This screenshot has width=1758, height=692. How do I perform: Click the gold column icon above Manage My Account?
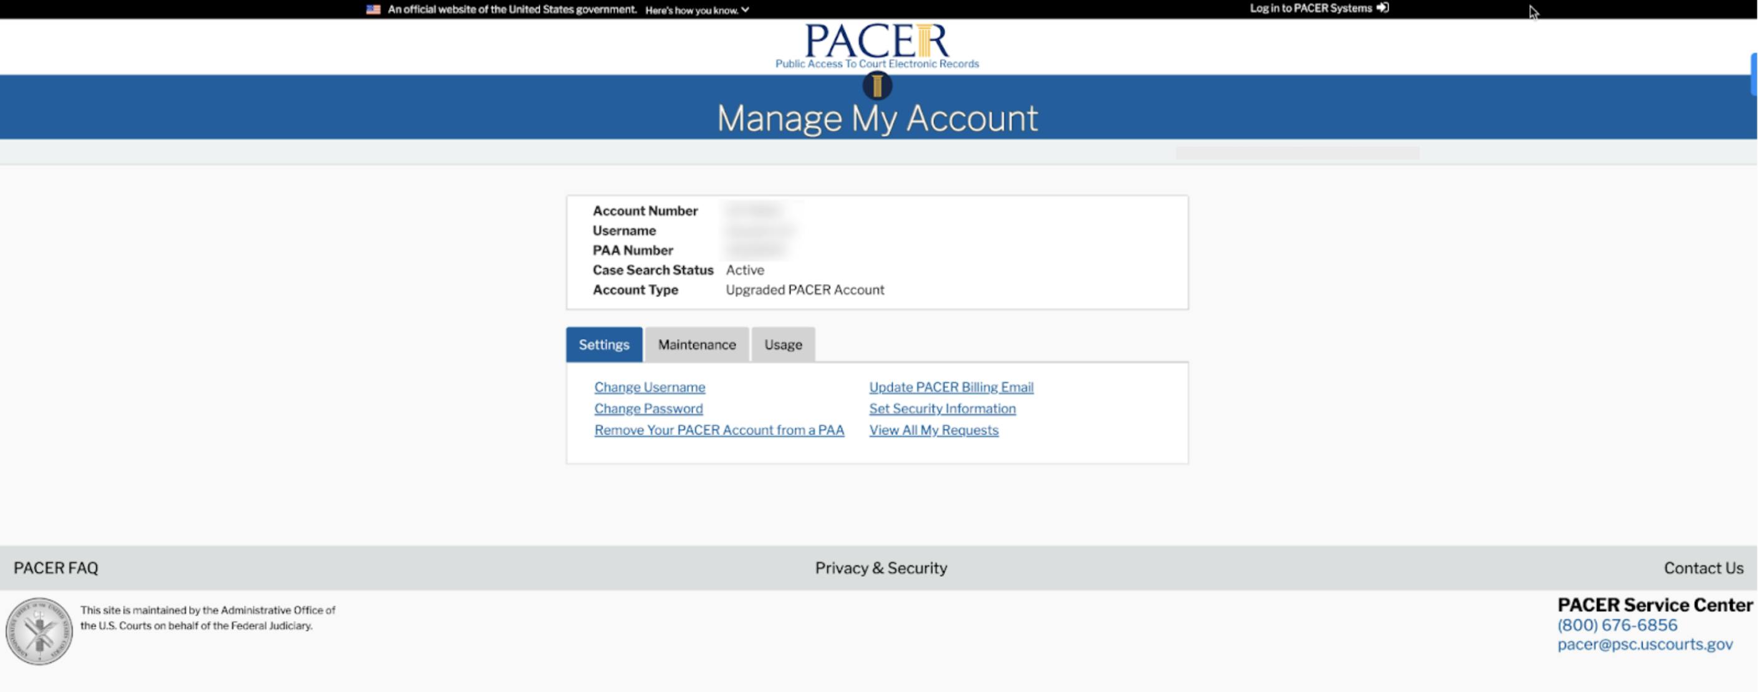[877, 86]
